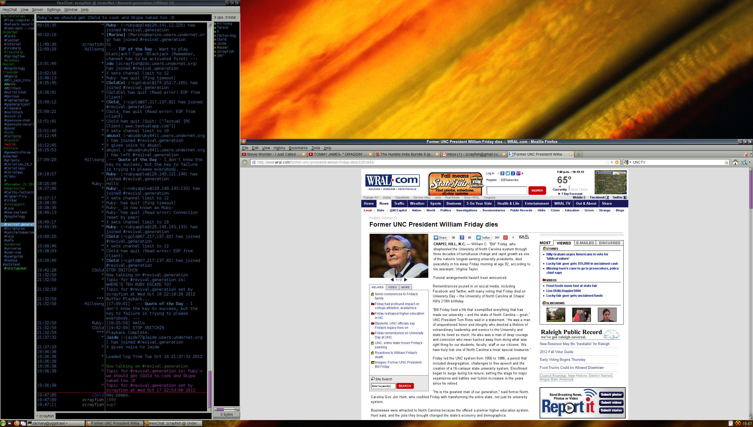The height and width of the screenshot is (427, 753).
Task: Select #linuxhelp channel in HexChat list
Action: pos(14,52)
